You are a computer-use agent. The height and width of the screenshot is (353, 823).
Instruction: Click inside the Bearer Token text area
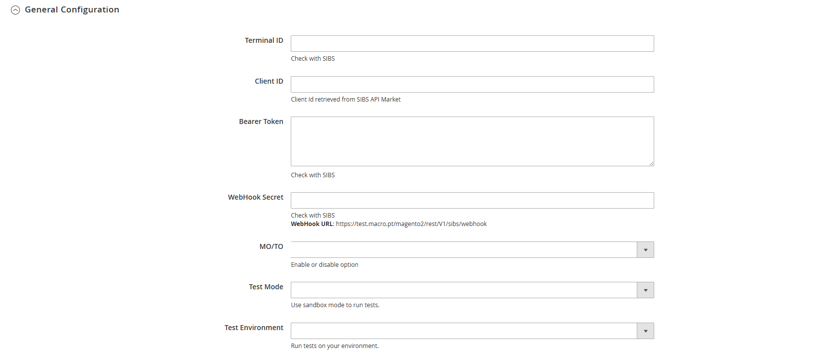(x=472, y=141)
